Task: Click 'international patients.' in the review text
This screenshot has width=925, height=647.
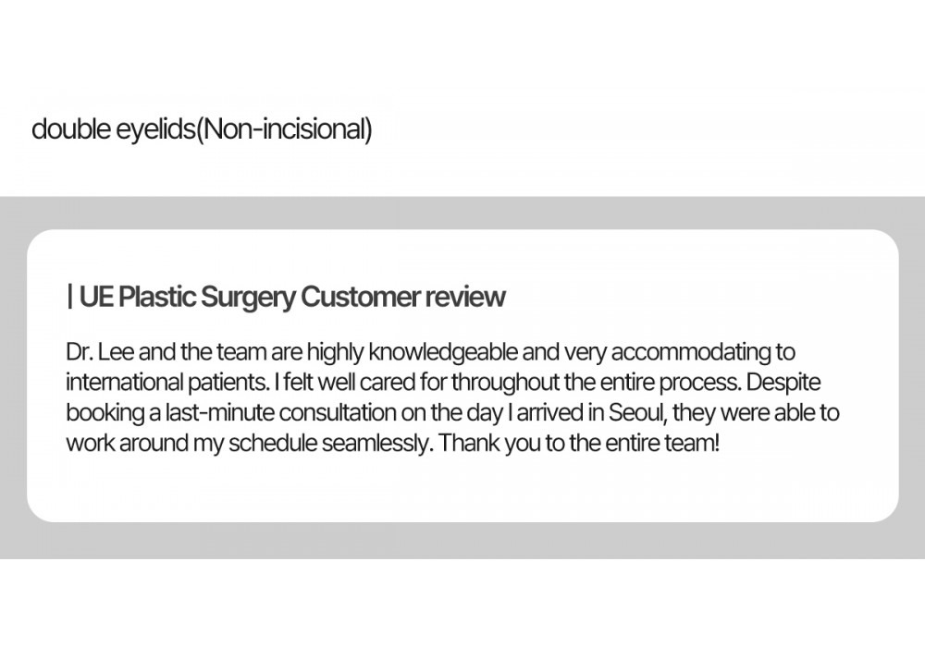Action: coord(167,383)
